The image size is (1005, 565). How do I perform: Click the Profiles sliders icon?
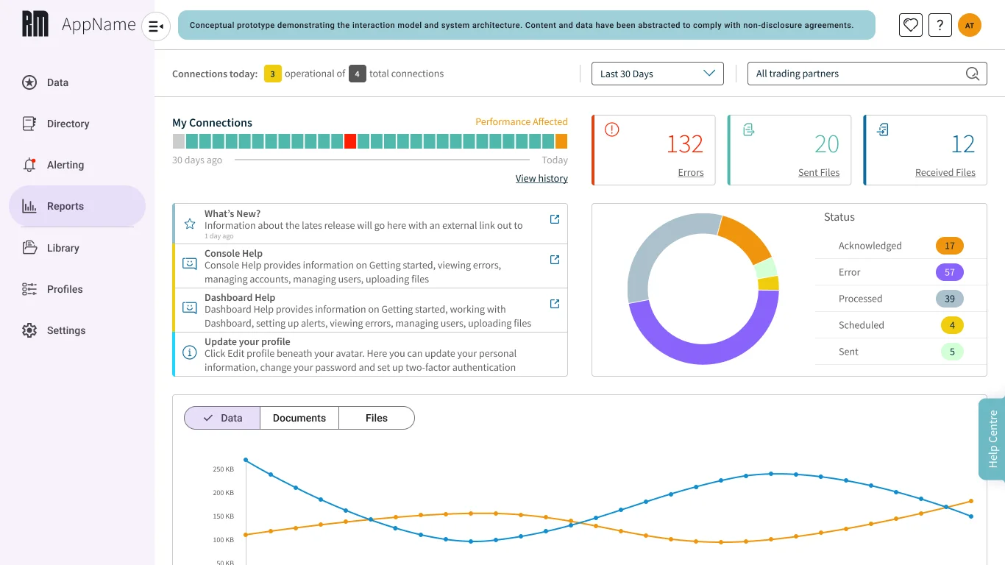click(x=29, y=289)
